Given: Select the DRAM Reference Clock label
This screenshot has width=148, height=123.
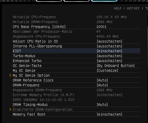Looking at the screenshot, I should tap(33, 80).
